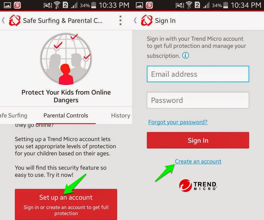Screen dimensions: 264x220
Task: Tap the muted vibrate icon in left status bar
Action: point(48,5)
